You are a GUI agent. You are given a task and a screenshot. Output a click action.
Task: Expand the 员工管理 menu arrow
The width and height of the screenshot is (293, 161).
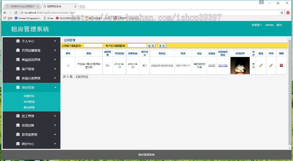click(x=55, y=116)
